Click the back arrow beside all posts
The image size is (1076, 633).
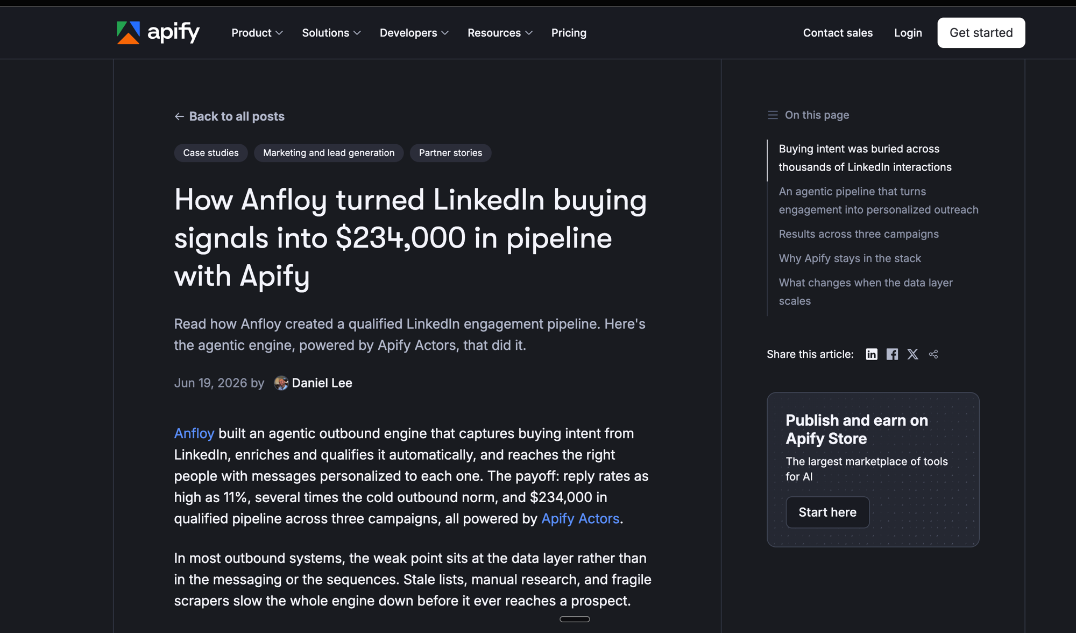[x=179, y=116]
